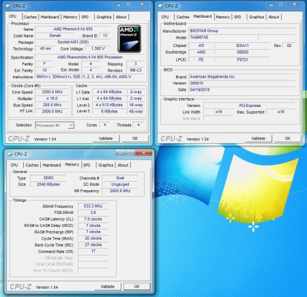Click the 'AMD Phenom II X4 955' name field
Screen dimensions: 307x297
(x=73, y=29)
